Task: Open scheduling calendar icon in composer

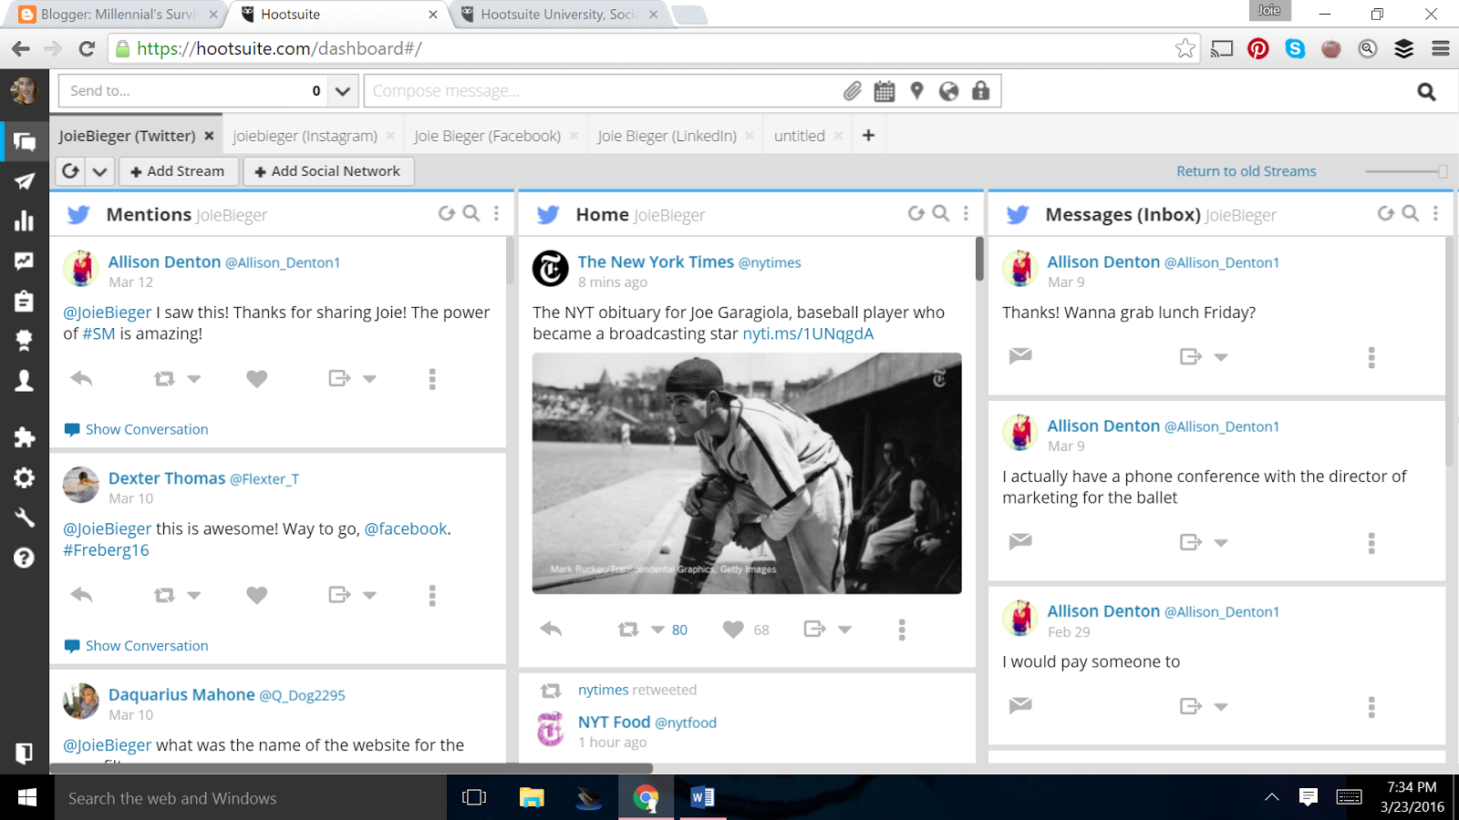Action: 885,91
